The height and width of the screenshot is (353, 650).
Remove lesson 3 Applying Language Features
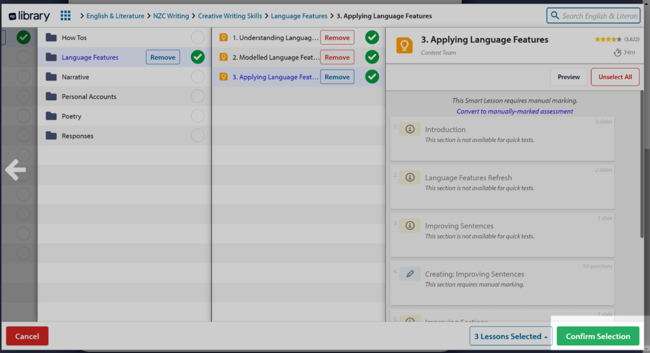tap(337, 77)
